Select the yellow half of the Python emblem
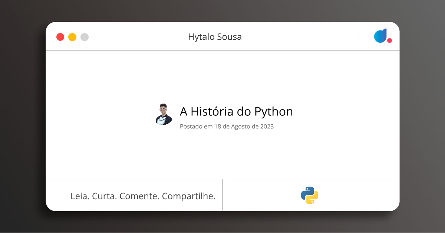 point(313,198)
